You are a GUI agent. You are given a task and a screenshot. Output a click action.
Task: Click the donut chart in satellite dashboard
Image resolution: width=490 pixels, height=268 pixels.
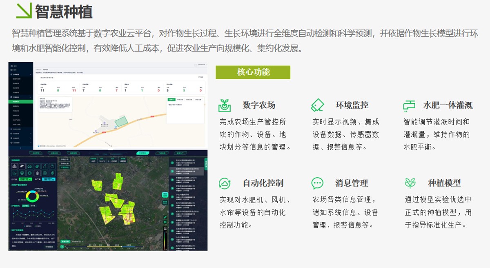[x=32, y=197]
